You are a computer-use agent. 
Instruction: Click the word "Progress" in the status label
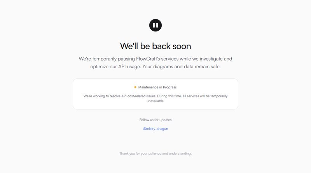(x=170, y=87)
